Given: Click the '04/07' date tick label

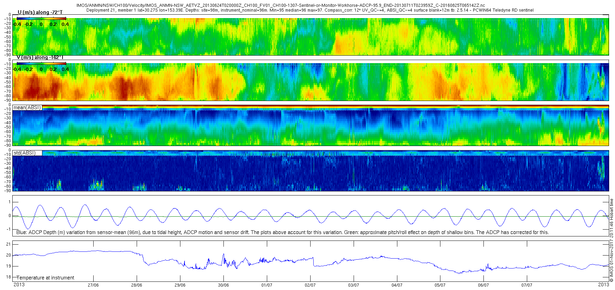Looking at the screenshot, I should [x=397, y=285].
